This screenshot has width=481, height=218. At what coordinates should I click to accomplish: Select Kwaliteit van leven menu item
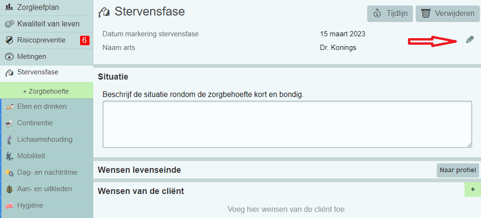click(48, 24)
